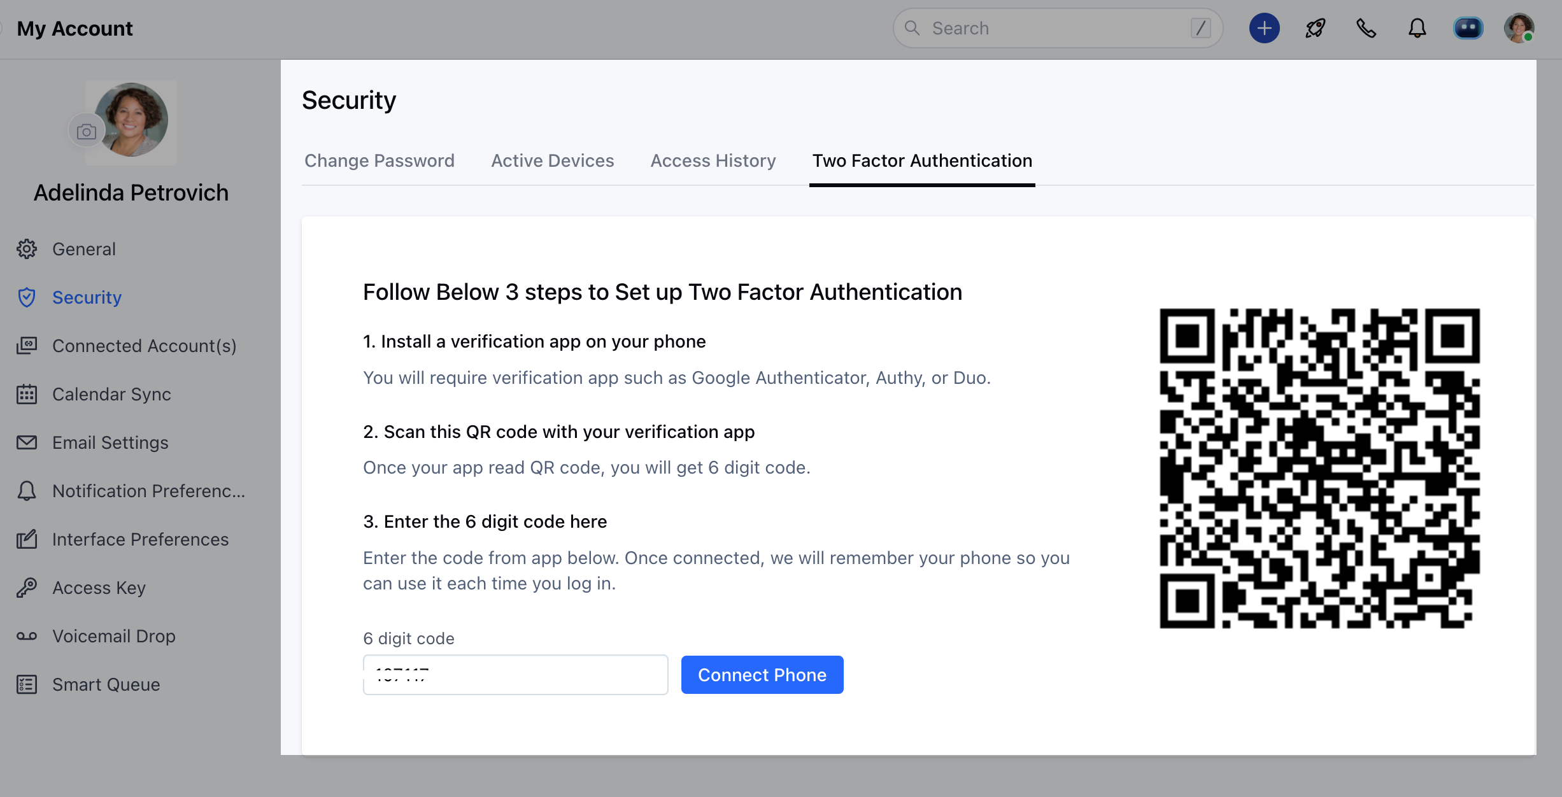1562x797 pixels.
Task: Focus the Search box in header
Action: pos(1057,29)
